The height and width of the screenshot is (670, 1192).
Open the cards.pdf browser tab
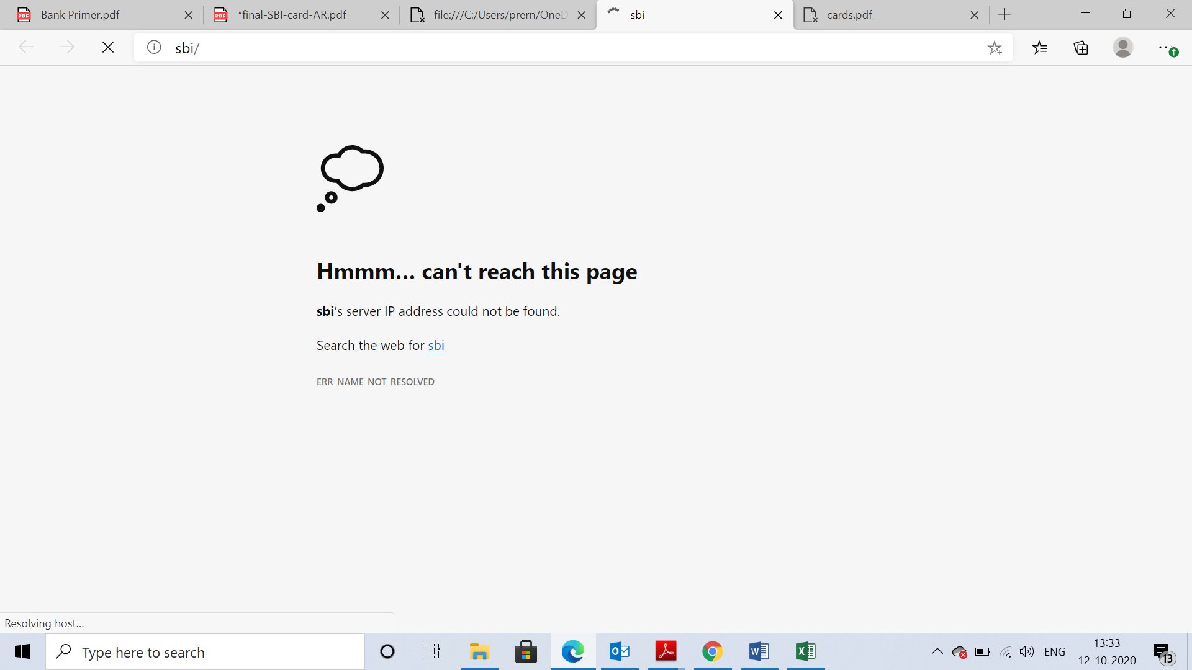(x=892, y=15)
